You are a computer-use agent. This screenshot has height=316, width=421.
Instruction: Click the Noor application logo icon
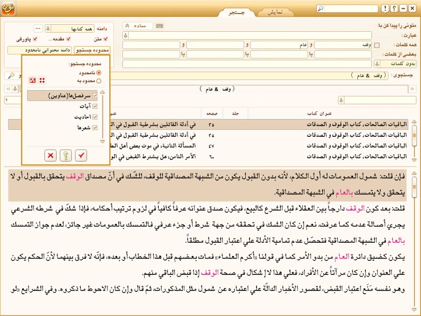[x=8, y=8]
